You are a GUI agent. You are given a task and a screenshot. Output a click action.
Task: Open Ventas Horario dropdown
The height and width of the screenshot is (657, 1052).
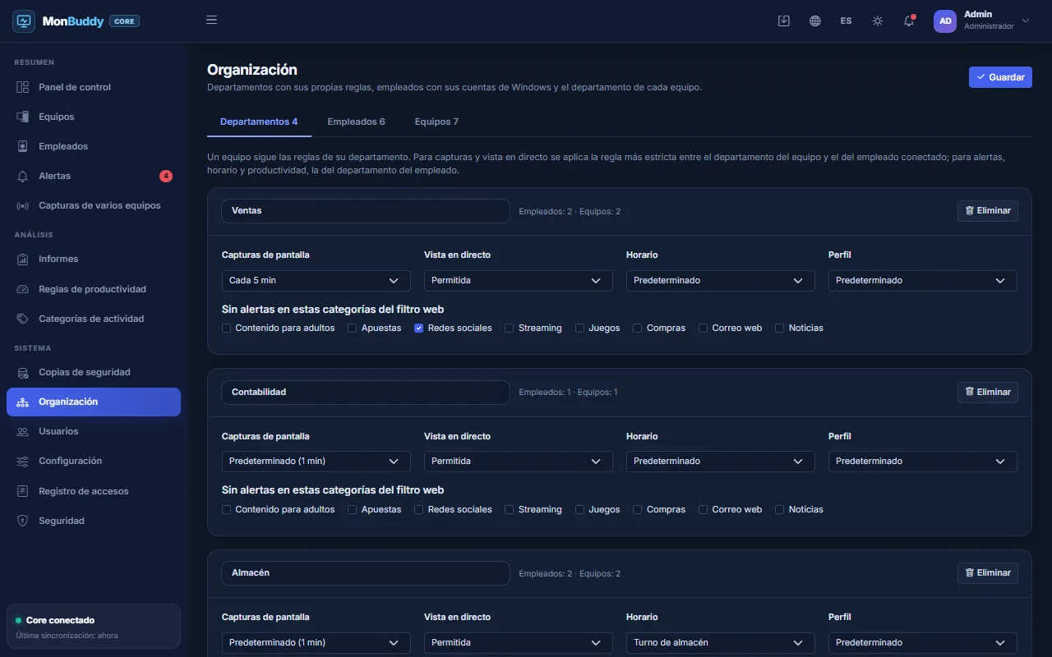721,280
